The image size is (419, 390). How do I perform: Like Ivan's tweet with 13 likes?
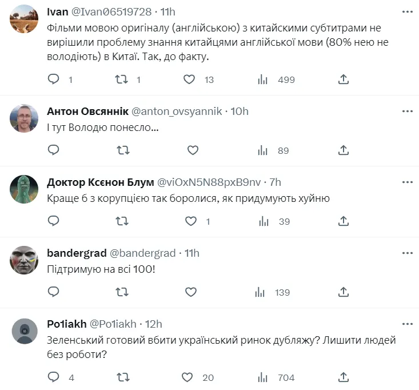[x=189, y=79]
